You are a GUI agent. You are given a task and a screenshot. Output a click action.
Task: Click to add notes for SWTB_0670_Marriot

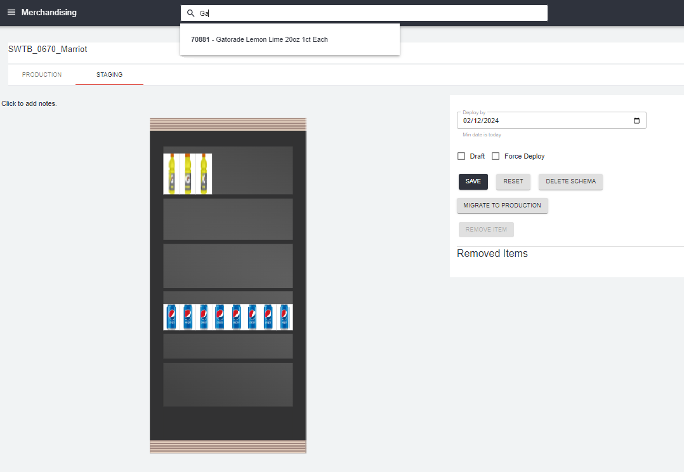tap(28, 103)
